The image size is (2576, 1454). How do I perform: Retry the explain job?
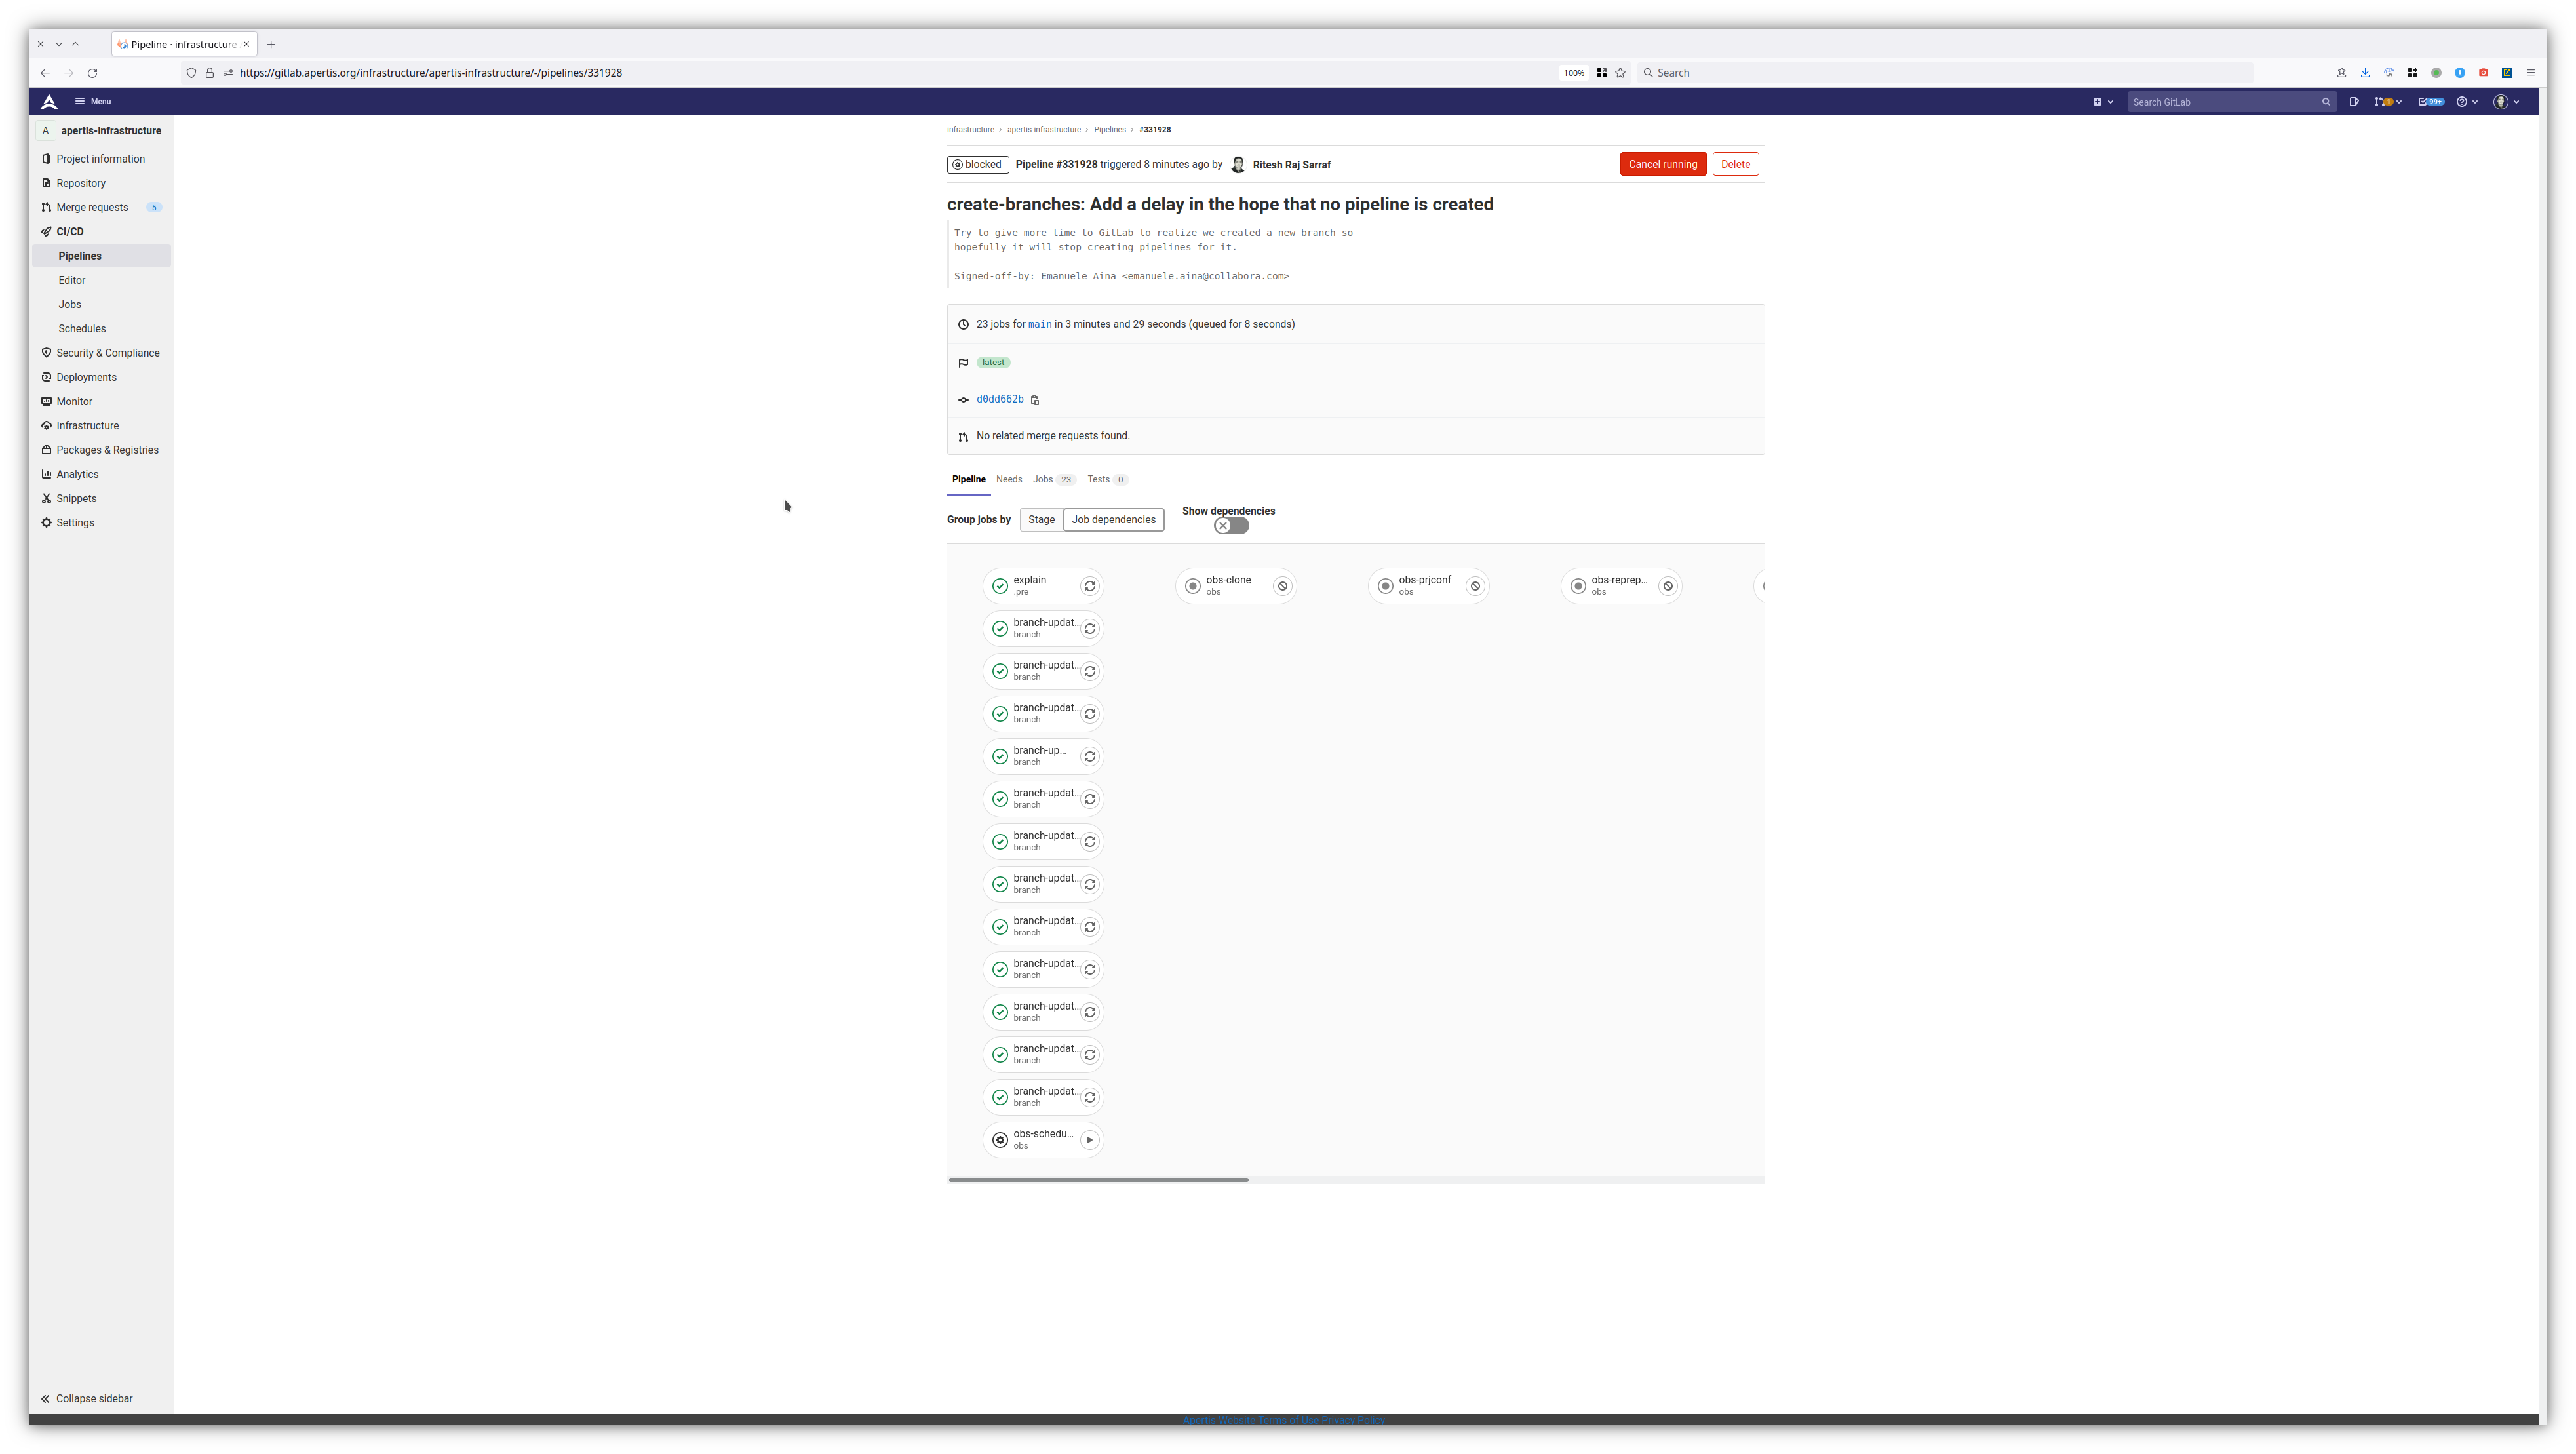[x=1090, y=586]
